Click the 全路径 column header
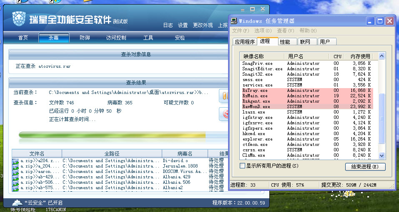The width and height of the screenshot is (399, 212). click(x=112, y=154)
